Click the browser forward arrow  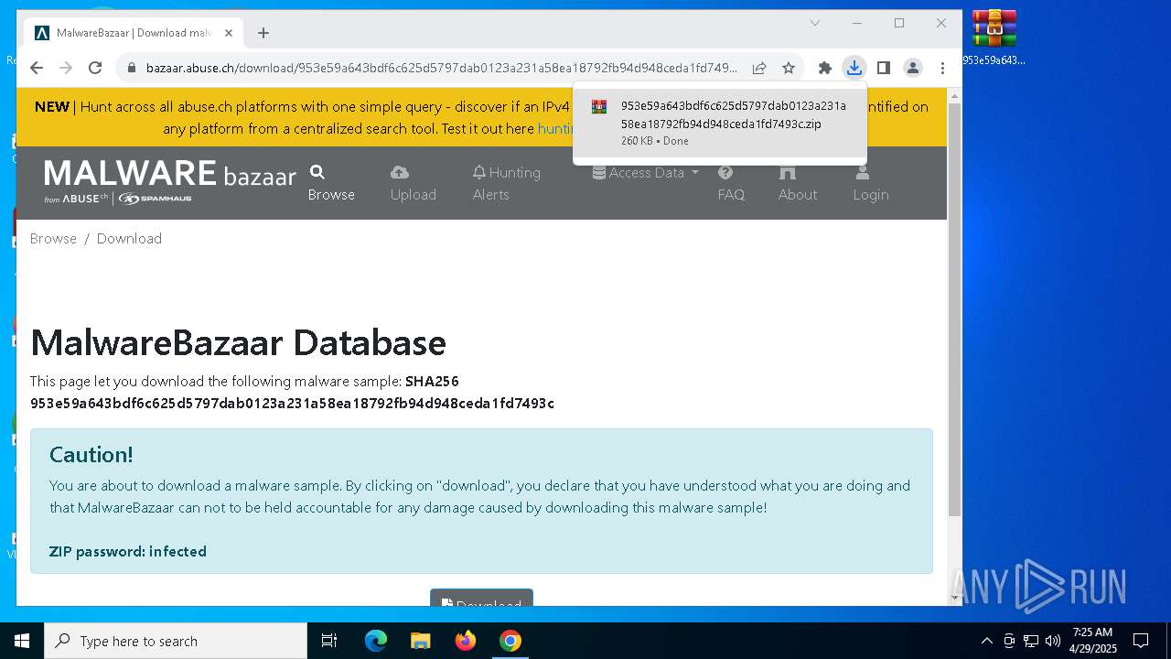click(x=66, y=68)
